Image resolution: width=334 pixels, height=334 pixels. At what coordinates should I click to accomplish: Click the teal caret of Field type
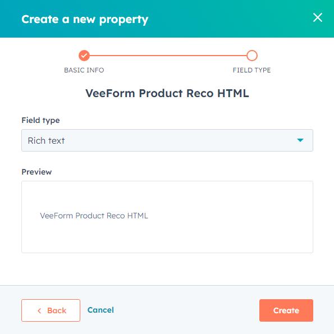300,140
